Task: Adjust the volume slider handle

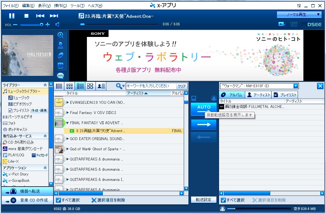Action: click(41, 25)
